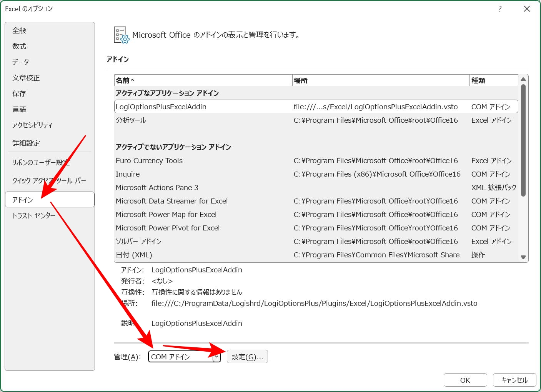
Task: Select the 日付 (XML) add-in row
Action: coord(316,255)
